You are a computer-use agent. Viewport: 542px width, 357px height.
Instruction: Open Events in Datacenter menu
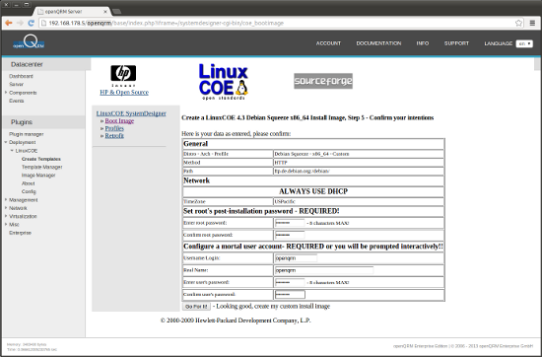pyautogui.click(x=16, y=101)
